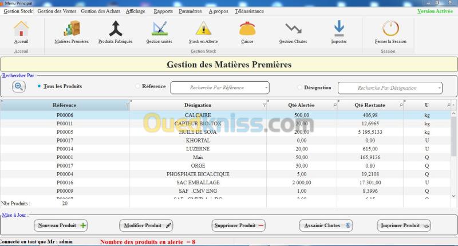
Task: Open the Gestion des Achats menu
Action: [x=101, y=11]
